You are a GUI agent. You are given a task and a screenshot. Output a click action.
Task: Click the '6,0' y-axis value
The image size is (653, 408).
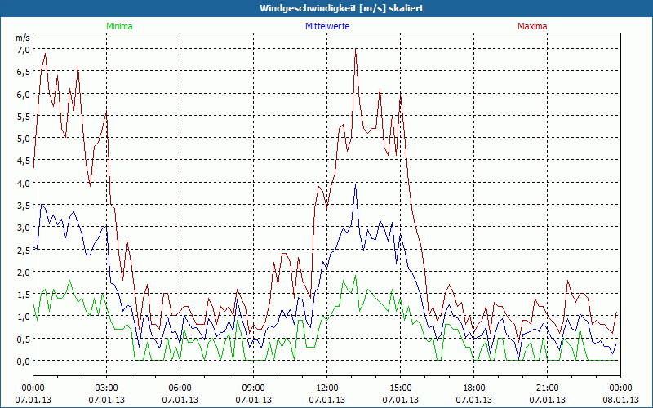[24, 94]
